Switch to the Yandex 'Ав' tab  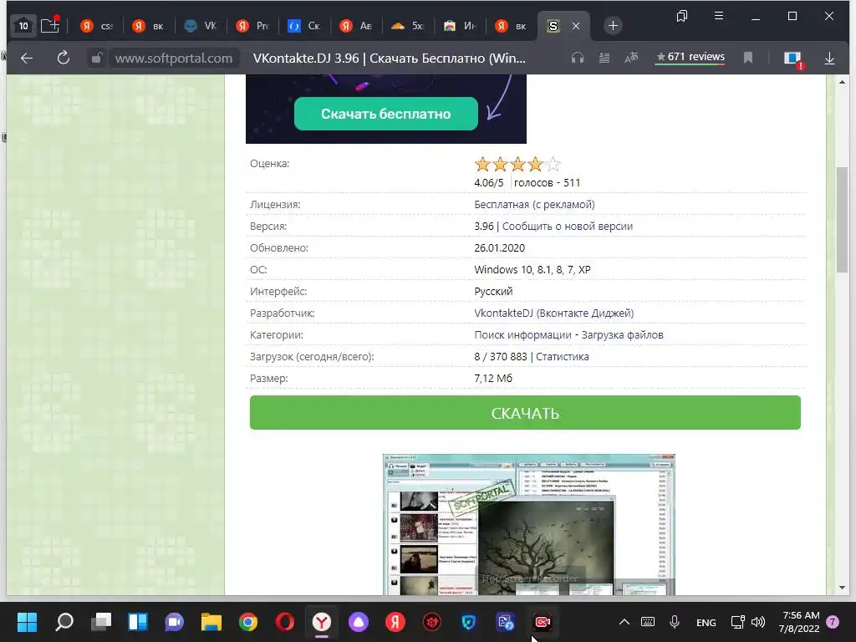355,26
